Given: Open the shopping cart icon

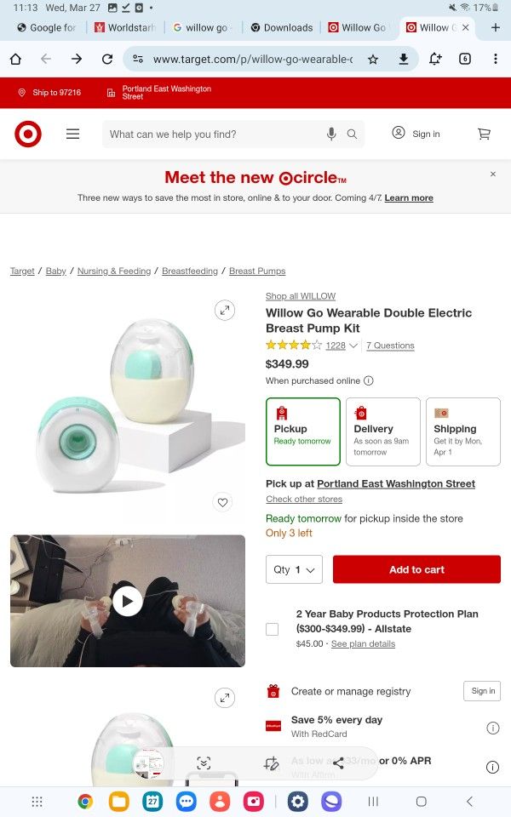Looking at the screenshot, I should (484, 134).
